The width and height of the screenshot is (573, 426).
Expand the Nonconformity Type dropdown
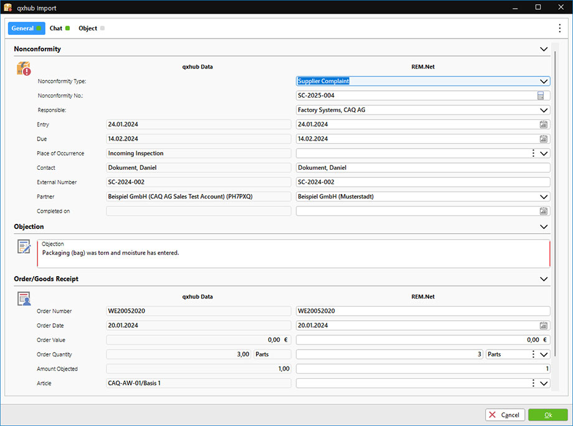(544, 81)
